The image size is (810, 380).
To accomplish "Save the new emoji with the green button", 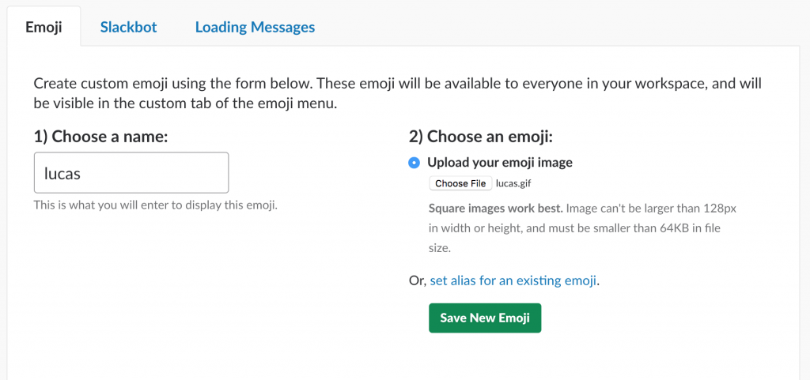I will coord(485,318).
